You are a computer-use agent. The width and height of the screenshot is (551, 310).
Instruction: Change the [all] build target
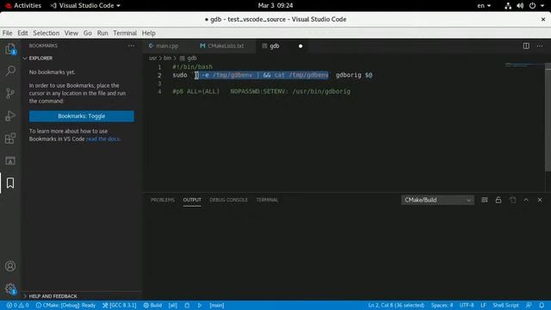click(x=173, y=306)
